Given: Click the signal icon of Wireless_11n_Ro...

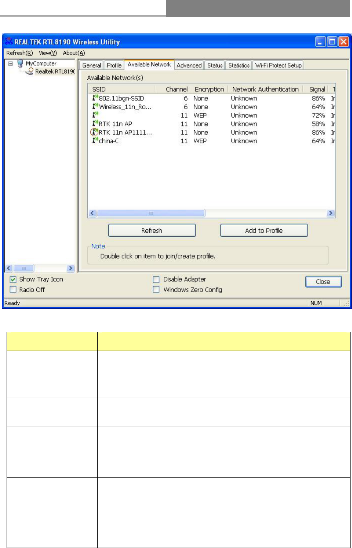Looking at the screenshot, I should coord(95,106).
